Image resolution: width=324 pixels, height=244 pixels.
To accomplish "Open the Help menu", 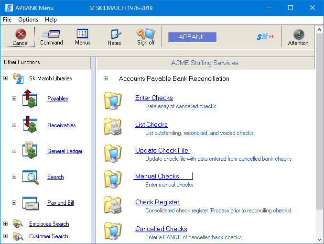I will point(51,20).
